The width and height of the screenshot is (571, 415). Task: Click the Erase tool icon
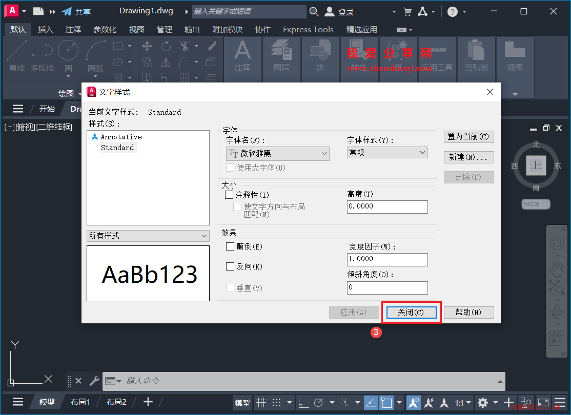[x=211, y=46]
